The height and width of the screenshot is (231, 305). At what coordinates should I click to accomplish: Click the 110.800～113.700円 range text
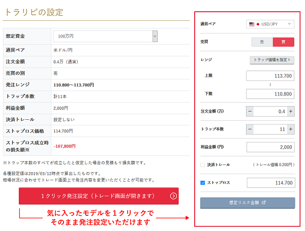[74, 85]
